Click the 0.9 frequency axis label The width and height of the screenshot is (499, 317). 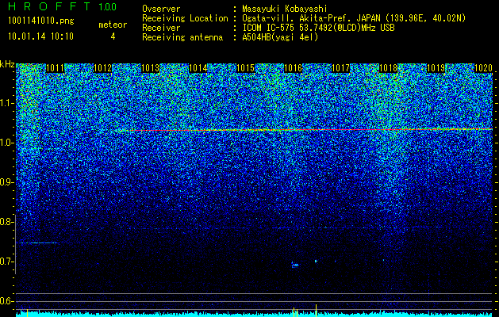(6, 182)
